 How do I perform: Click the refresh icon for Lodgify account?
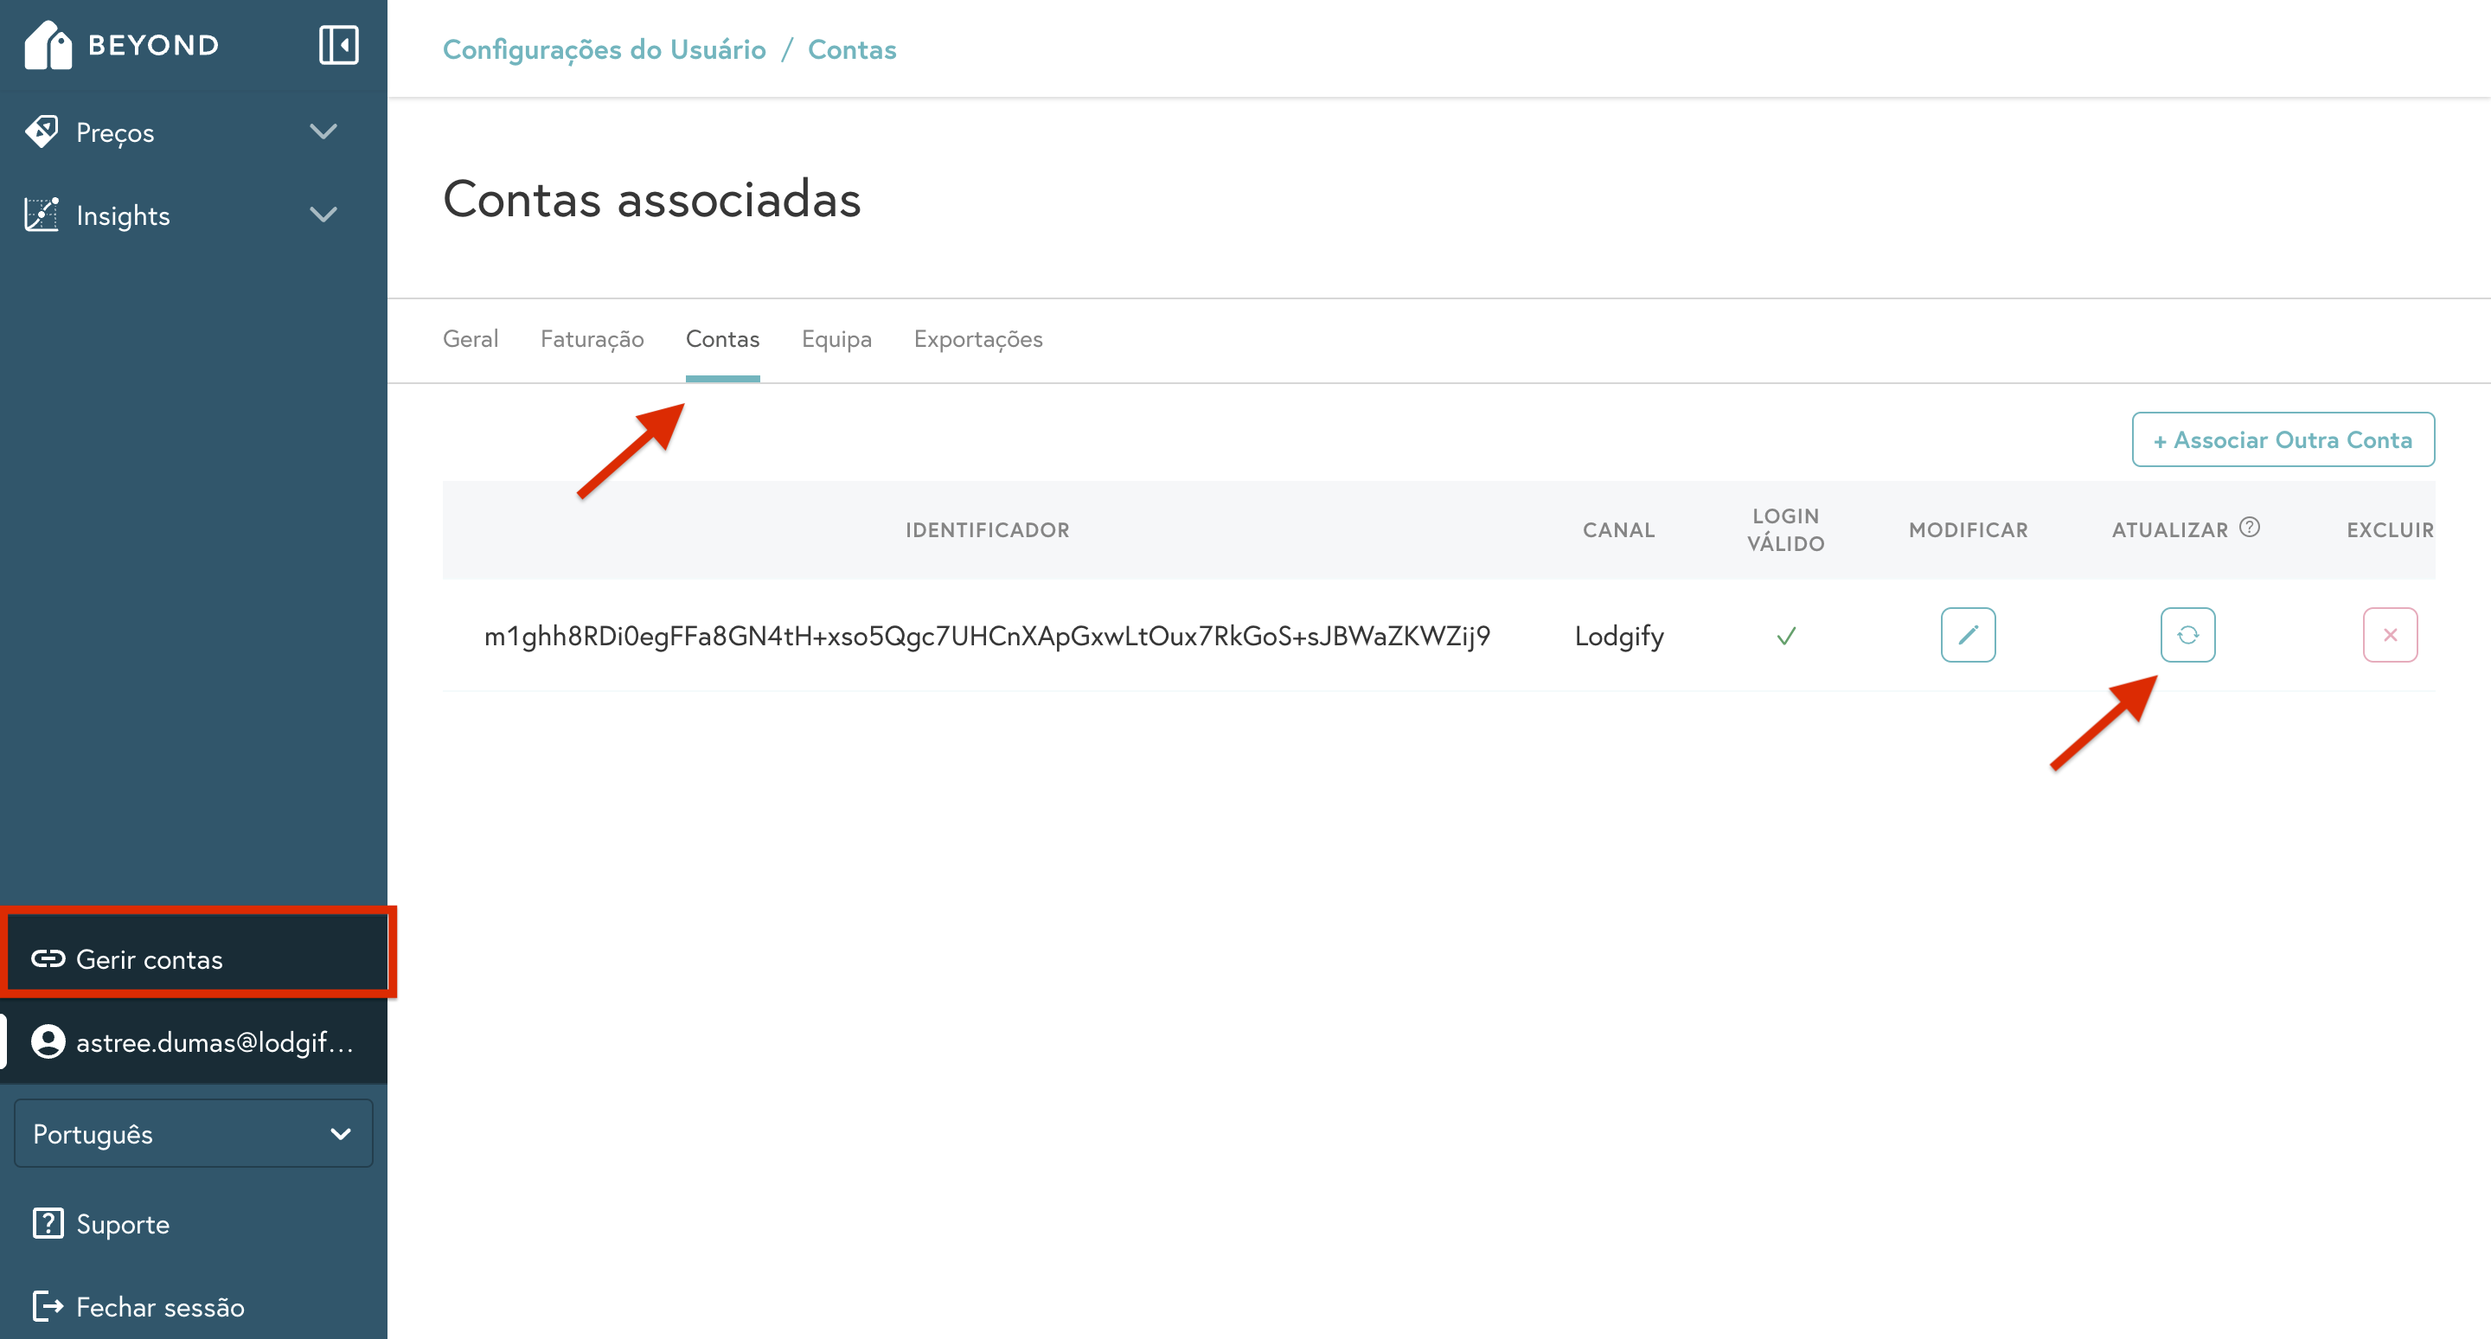2187,635
